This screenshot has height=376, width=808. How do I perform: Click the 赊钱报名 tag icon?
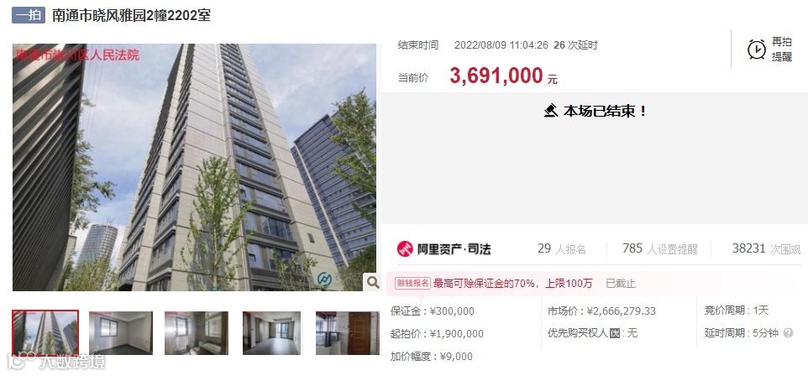pyautogui.click(x=412, y=284)
